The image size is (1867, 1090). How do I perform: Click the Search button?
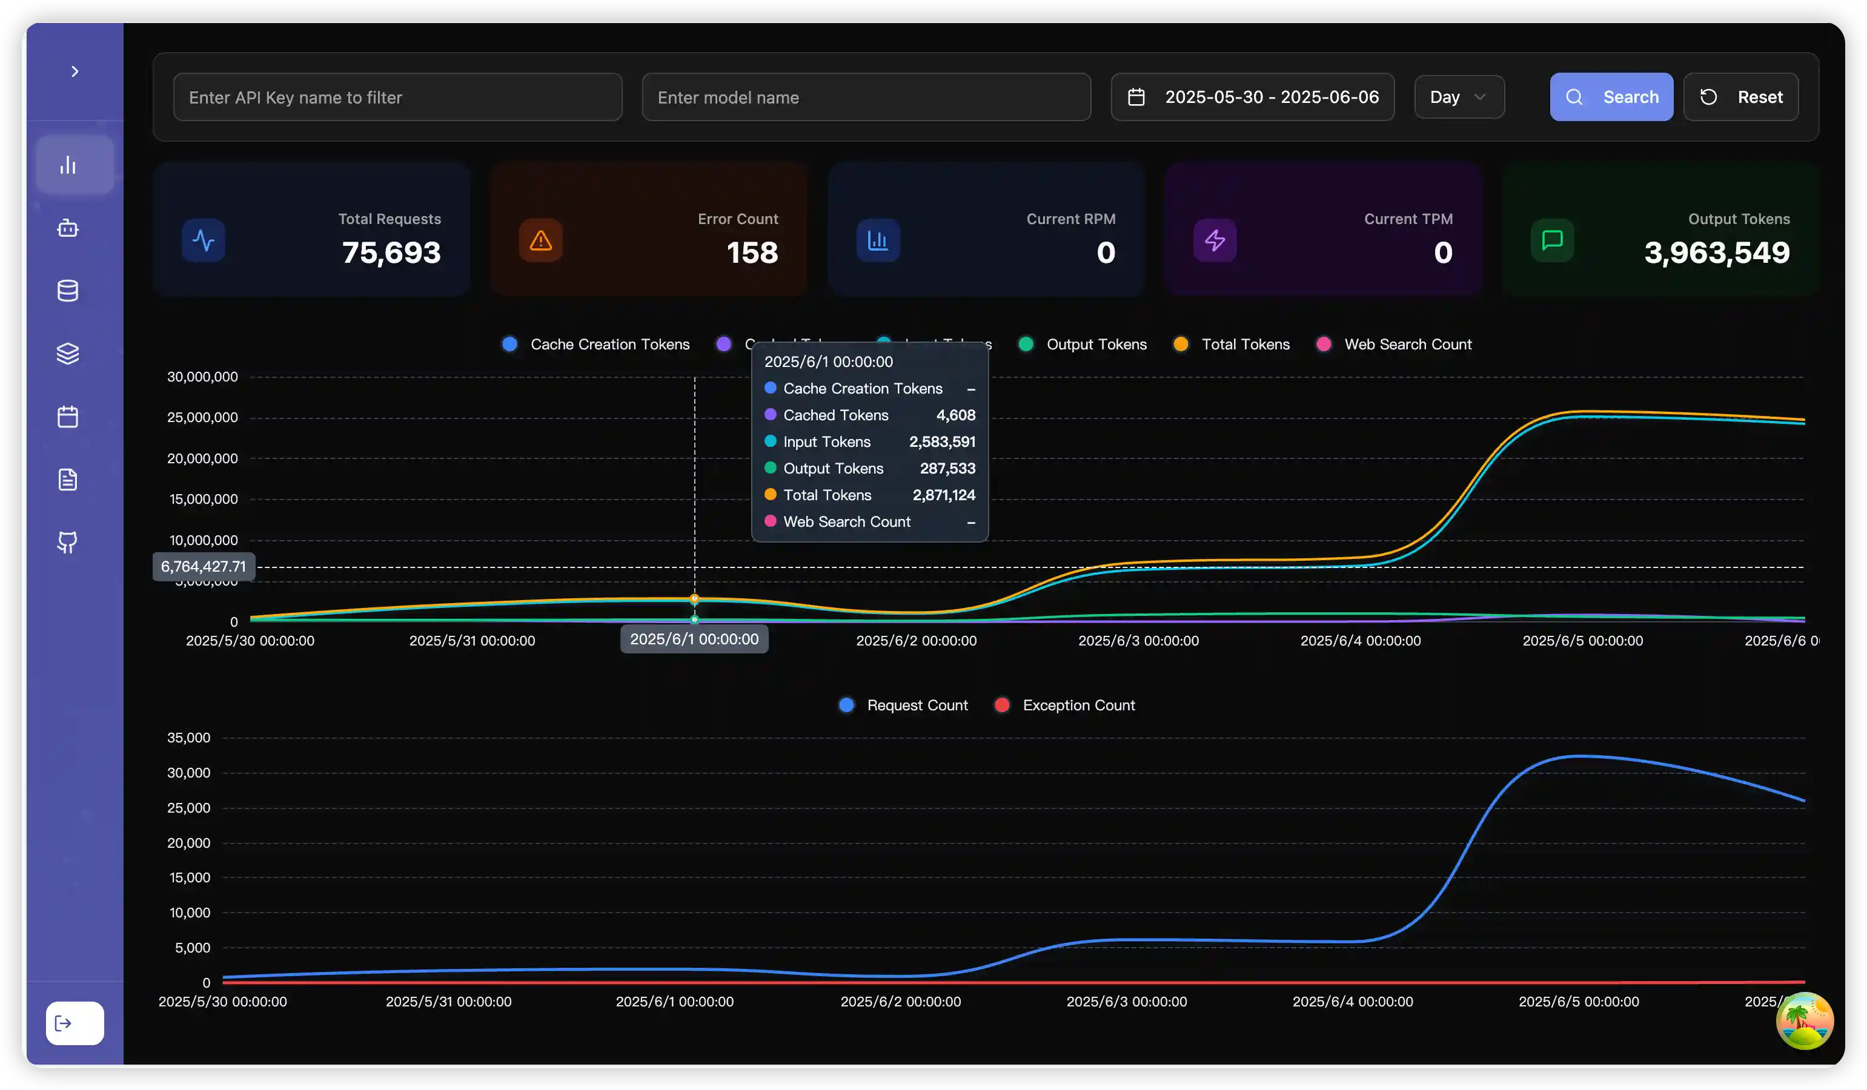[1611, 97]
